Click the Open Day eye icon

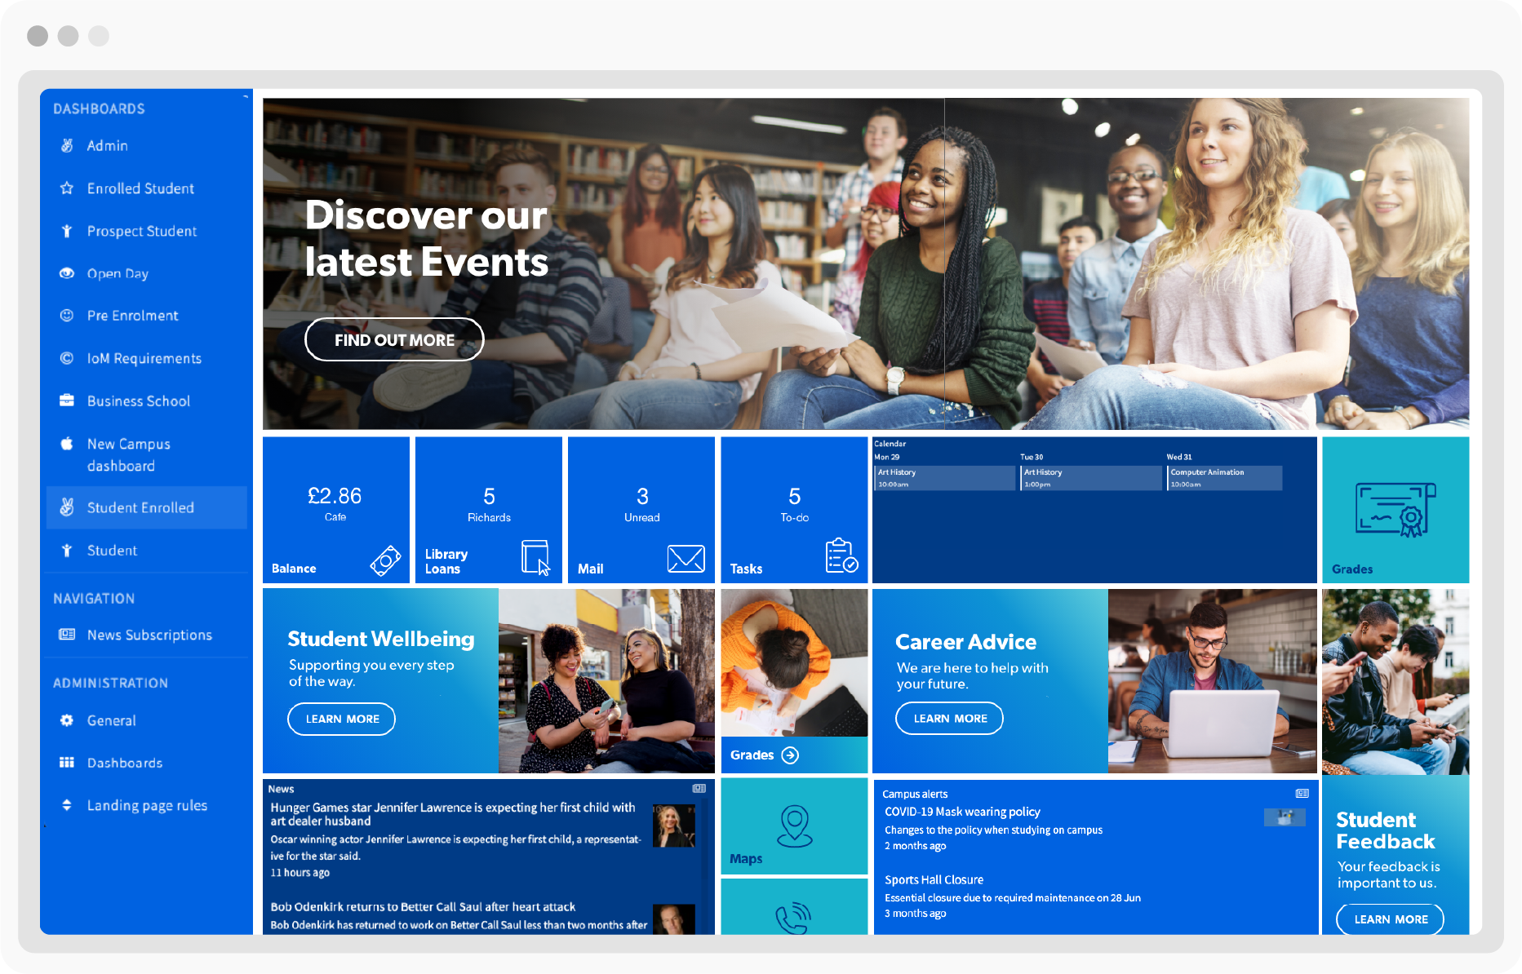(67, 273)
